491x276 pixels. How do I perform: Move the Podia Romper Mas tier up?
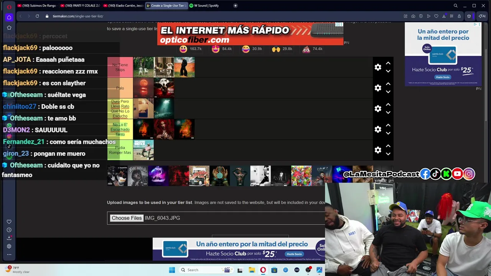(388, 146)
